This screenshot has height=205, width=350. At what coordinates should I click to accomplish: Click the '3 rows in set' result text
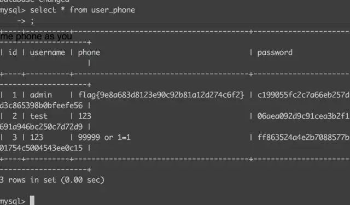coord(52,180)
